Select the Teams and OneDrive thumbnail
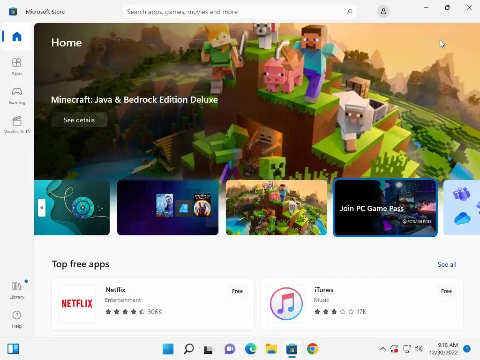Viewport: 480px width, 360px height. point(462,208)
